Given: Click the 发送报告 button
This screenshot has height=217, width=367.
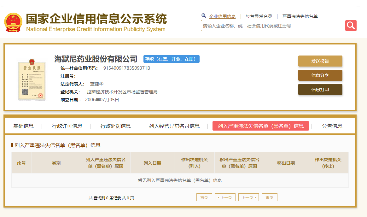Looking at the screenshot, I should (320, 61).
